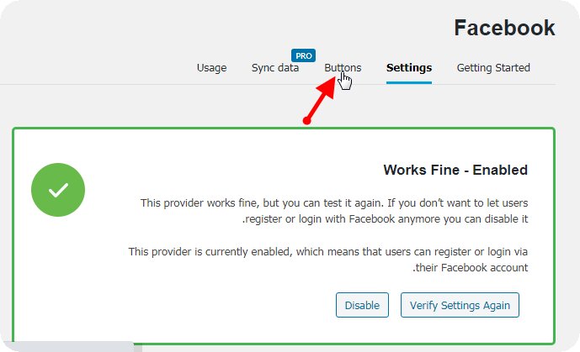Disable the Facebook provider
Screen dimensions: 580x352
tap(362, 305)
